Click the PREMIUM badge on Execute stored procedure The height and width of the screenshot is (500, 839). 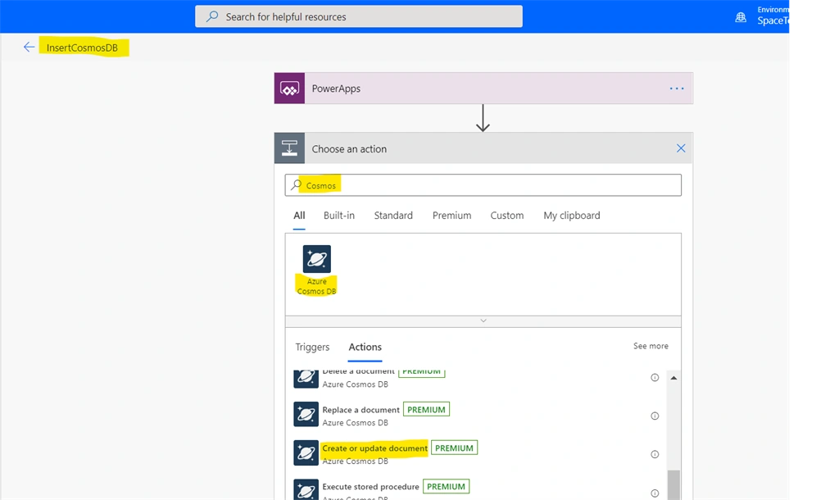click(x=446, y=487)
